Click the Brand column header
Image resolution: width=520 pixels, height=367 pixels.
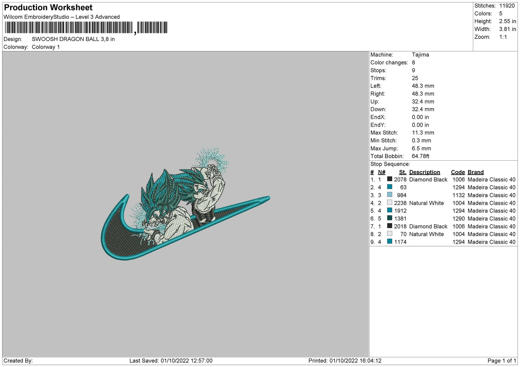tap(475, 172)
